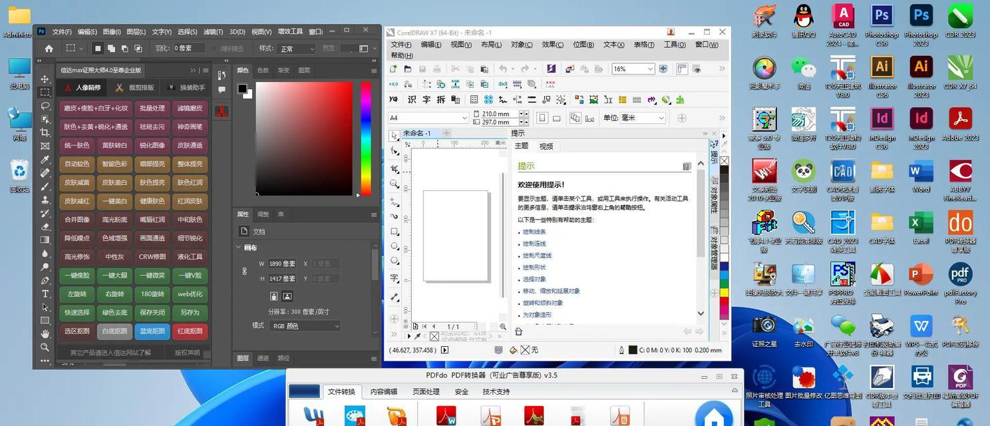The height and width of the screenshot is (426, 990).
Task: Click the blue swatch in CorelDRAW palette
Action: pos(724,267)
